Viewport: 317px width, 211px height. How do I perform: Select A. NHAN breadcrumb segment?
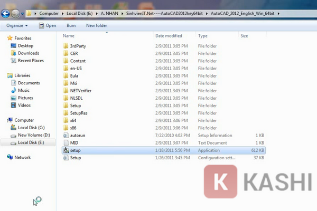(109, 14)
